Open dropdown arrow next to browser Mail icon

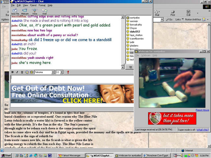coord(159,12)
